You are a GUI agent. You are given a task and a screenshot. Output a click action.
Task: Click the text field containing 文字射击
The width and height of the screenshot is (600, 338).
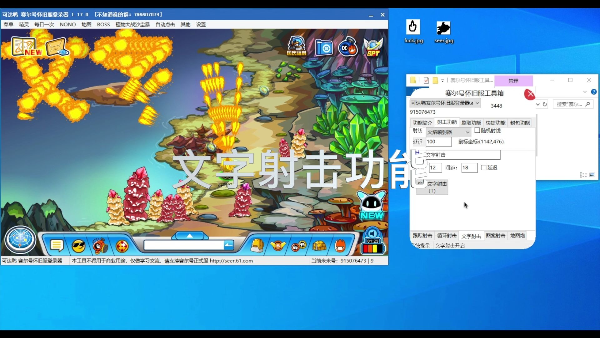coord(462,155)
